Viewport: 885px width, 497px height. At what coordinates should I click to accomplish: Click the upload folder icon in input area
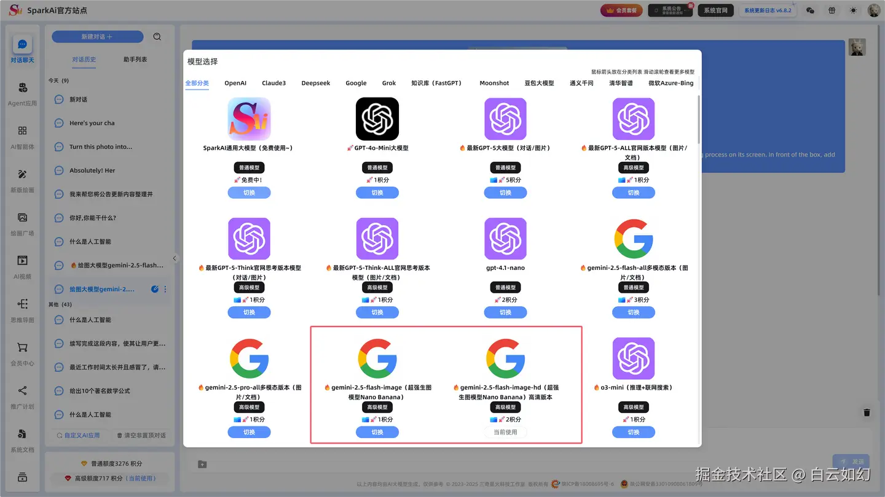click(x=202, y=464)
